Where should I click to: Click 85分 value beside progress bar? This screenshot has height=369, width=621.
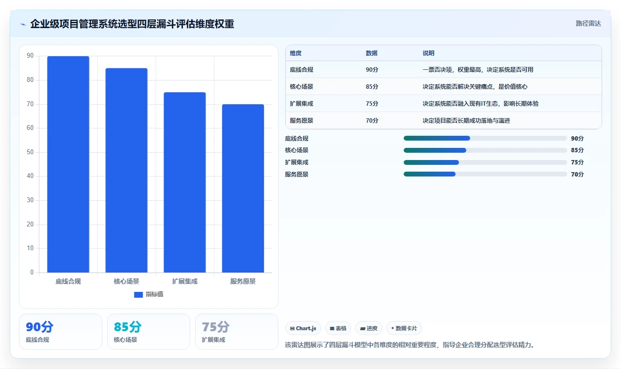tap(577, 150)
